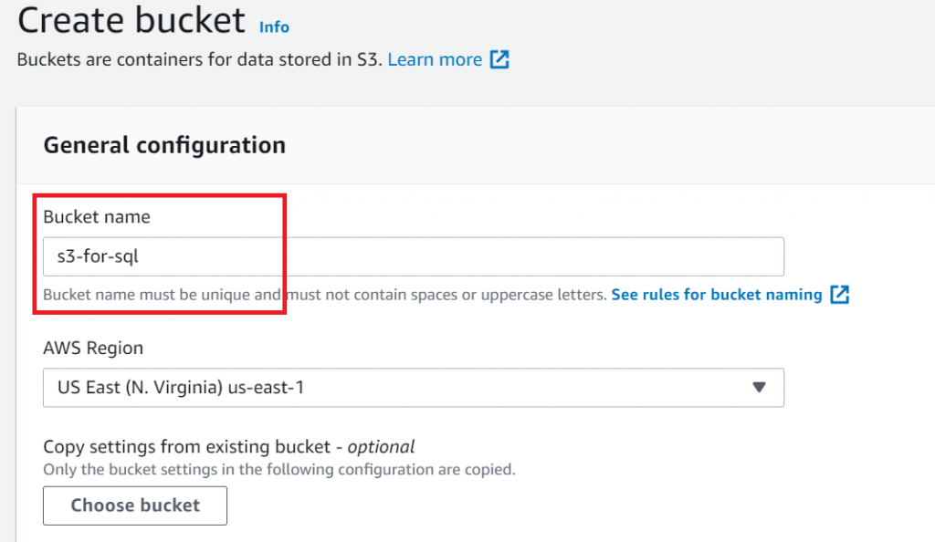Screen dimensions: 935x542
Task: Click the external link icon after bucket naming rules
Action: (840, 295)
